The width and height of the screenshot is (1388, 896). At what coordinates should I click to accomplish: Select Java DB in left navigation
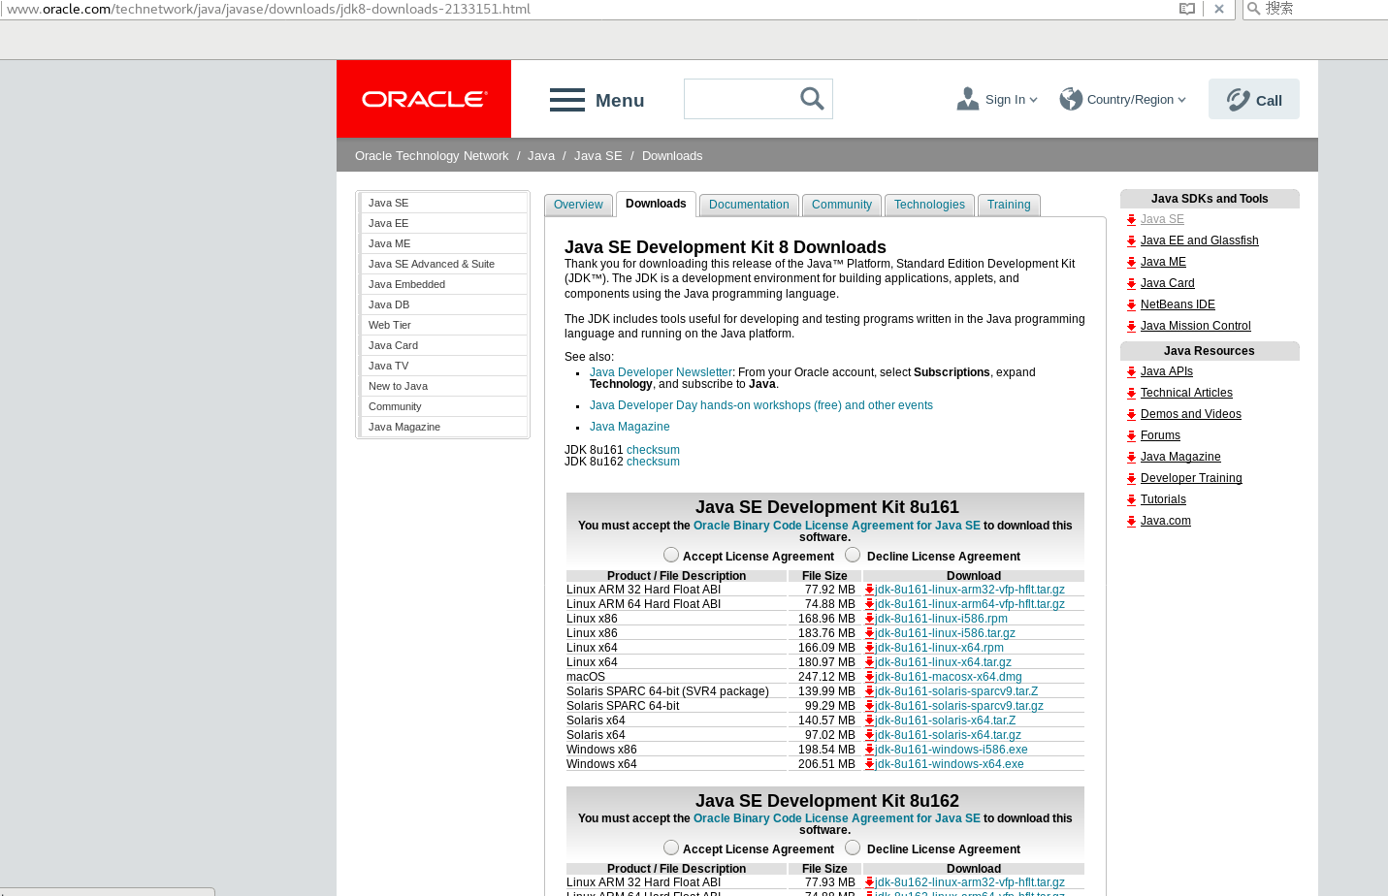click(x=443, y=304)
